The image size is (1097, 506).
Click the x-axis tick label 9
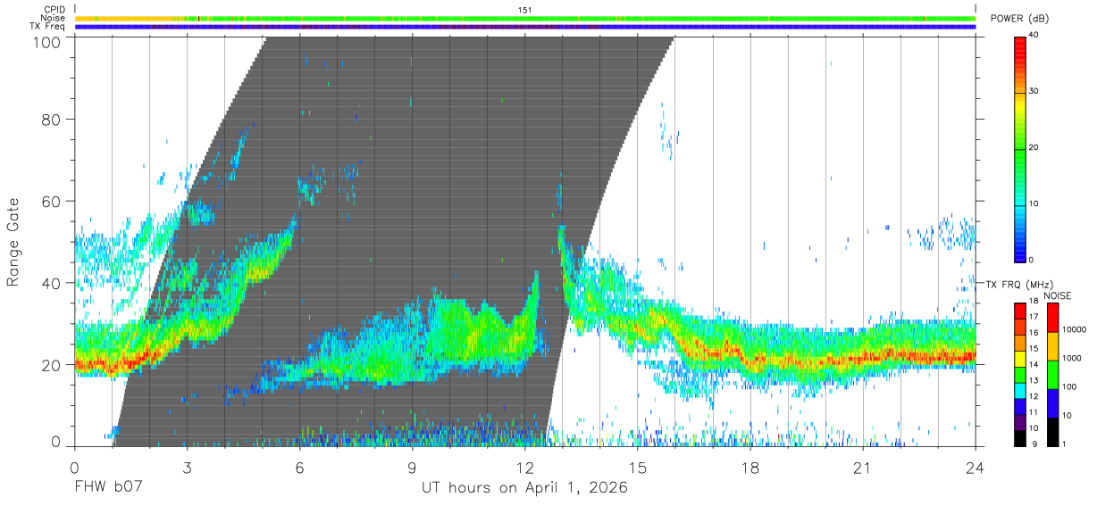coord(412,468)
